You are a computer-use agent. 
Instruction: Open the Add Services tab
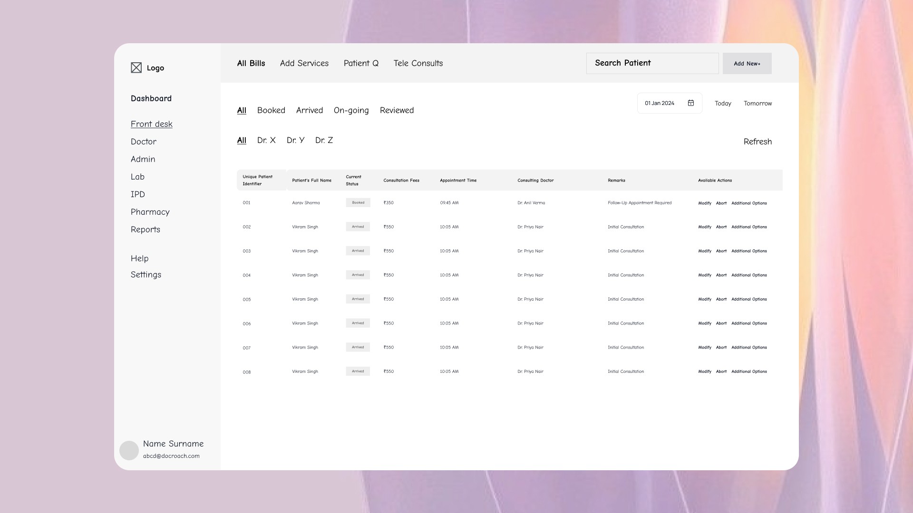point(304,63)
